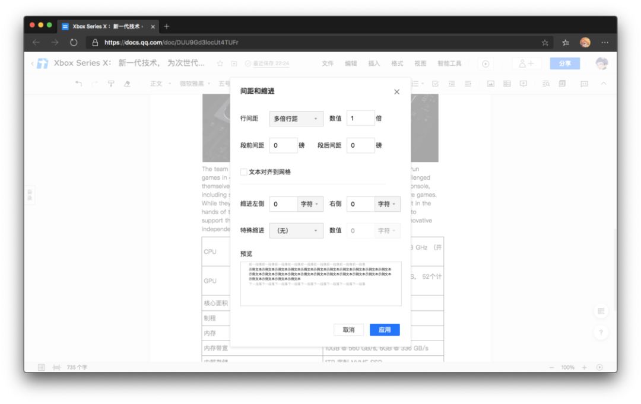Open a new browser tab with plus
641x404 pixels.
pyautogui.click(x=166, y=27)
